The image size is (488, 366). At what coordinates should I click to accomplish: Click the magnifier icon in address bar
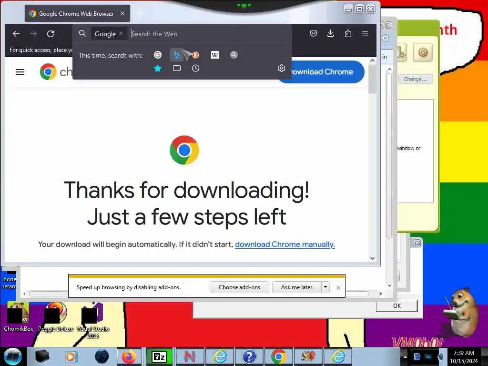coord(82,34)
